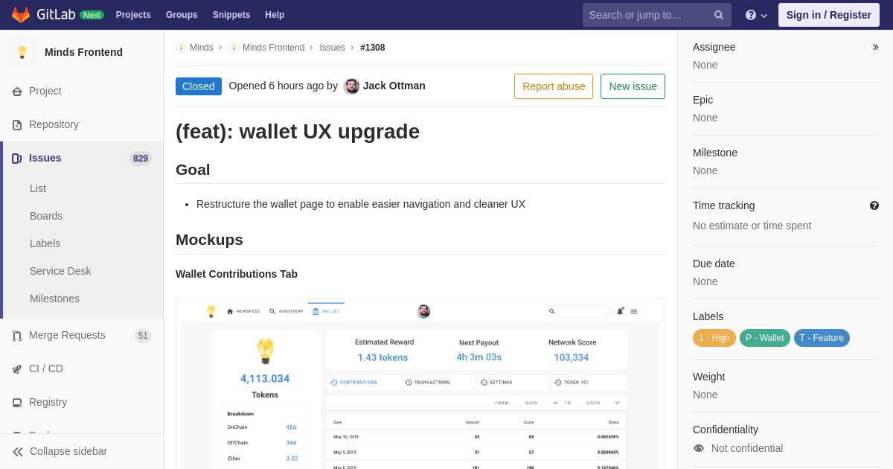Click the Minds group icon in breadcrumb
Screen dimensions: 893x469
(181, 48)
